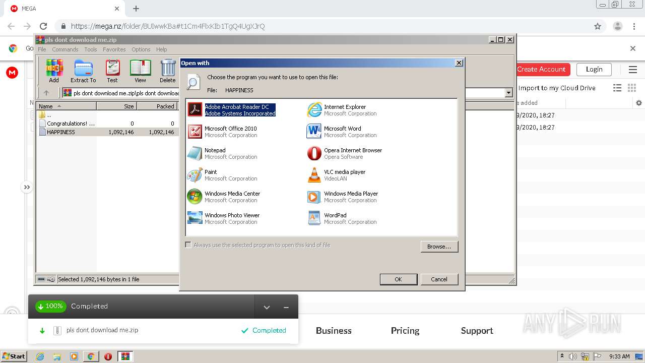Sort WinRAR list by Size column
645x363 pixels.
[x=116, y=106]
